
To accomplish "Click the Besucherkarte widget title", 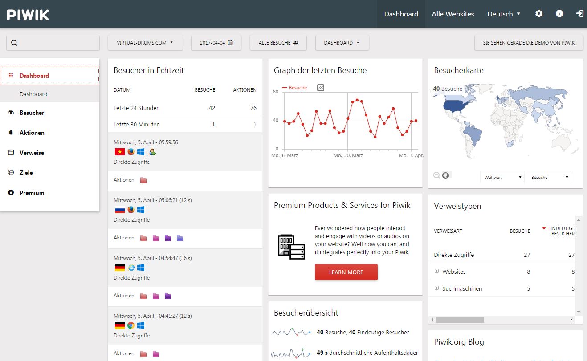I will (459, 70).
